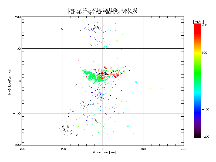Click the subtitle 'RwPretec (8p) EXPERIMENTAL SKYMAP'
Viewport: 216px width, 162px height.
tap(103, 13)
